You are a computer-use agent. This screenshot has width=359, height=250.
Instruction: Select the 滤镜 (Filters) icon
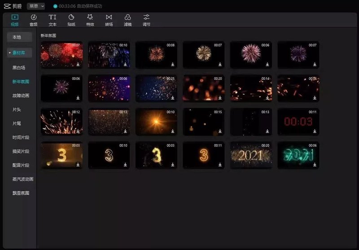click(x=127, y=18)
